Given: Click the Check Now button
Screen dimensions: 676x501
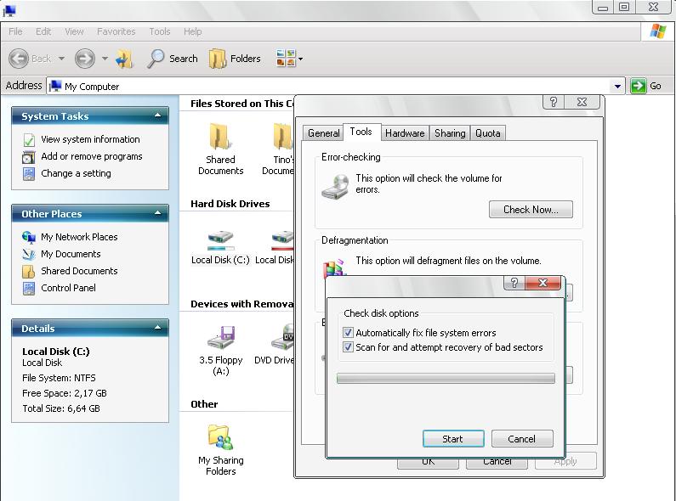Looking at the screenshot, I should pos(531,210).
